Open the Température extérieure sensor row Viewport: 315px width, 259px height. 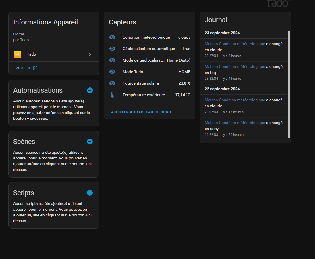[x=144, y=95]
